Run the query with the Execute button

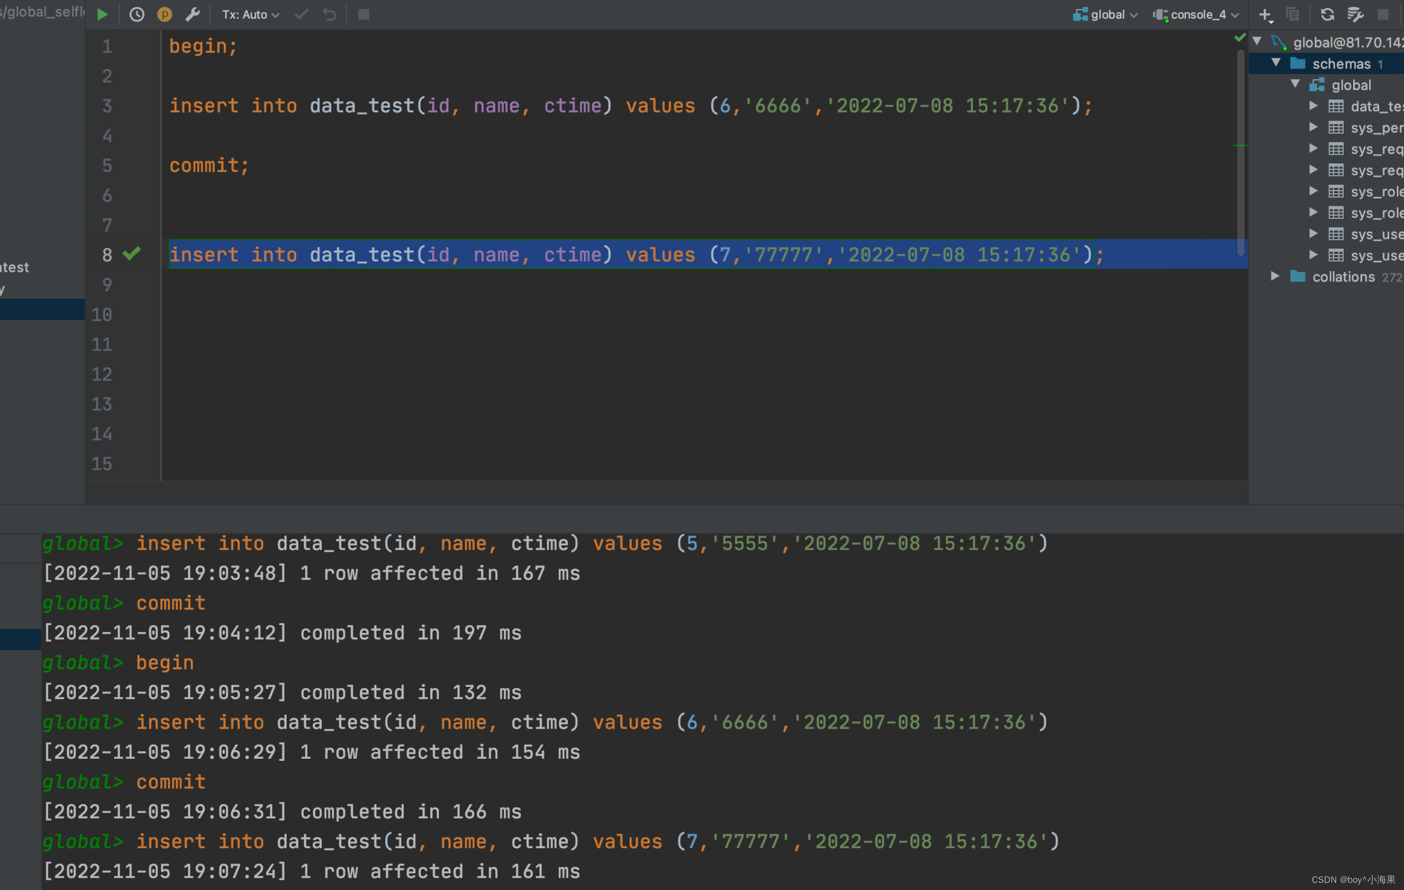(103, 15)
